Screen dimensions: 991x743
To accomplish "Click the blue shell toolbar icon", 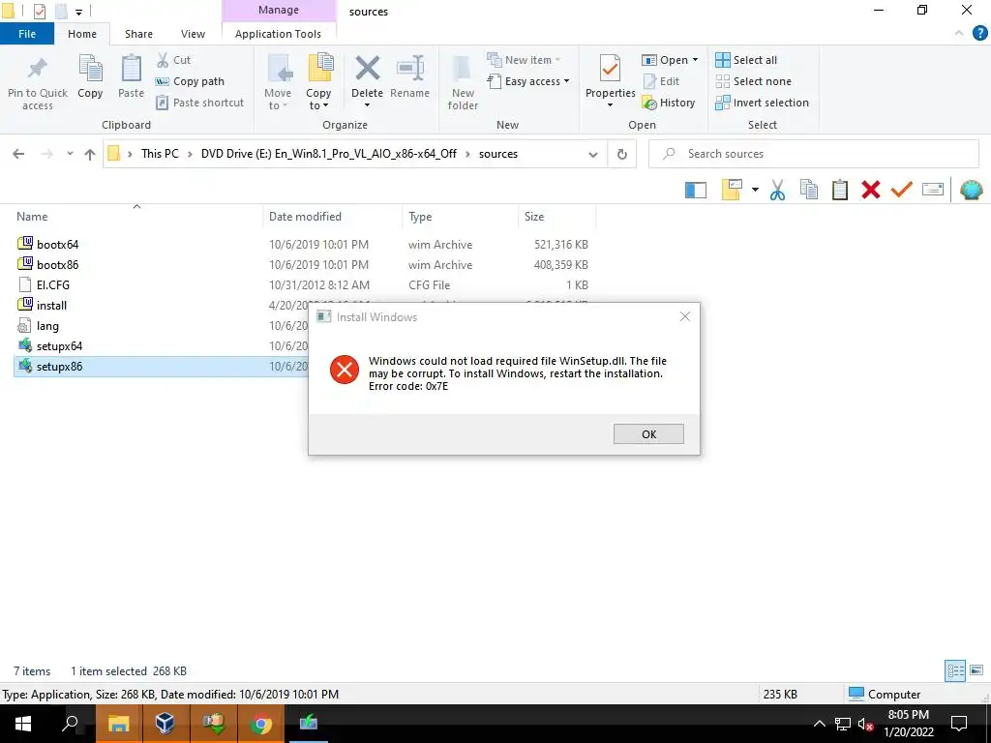I will pos(972,190).
